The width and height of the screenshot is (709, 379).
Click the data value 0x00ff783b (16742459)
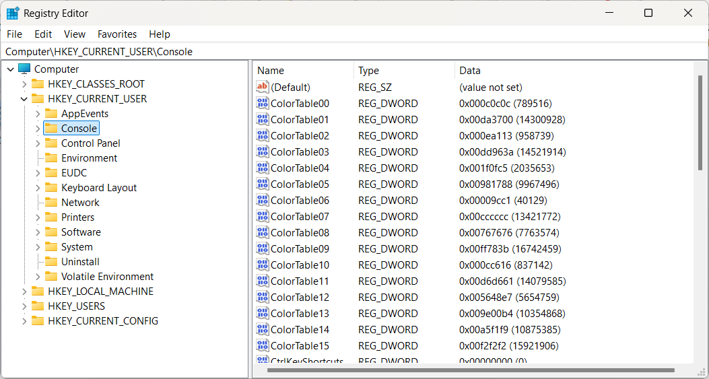510,249
